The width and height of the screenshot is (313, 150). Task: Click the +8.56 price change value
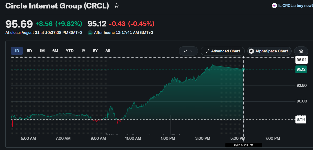click(x=44, y=24)
